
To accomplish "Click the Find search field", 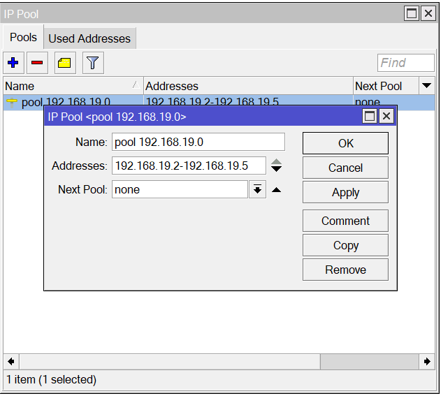I will pyautogui.click(x=405, y=63).
